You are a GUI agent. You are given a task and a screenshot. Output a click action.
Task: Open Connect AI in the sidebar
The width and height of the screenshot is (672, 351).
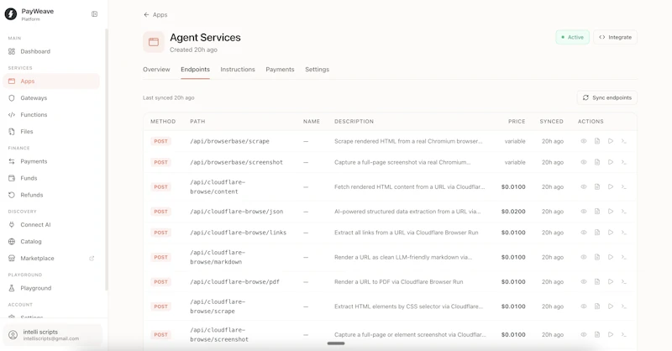(x=51, y=224)
